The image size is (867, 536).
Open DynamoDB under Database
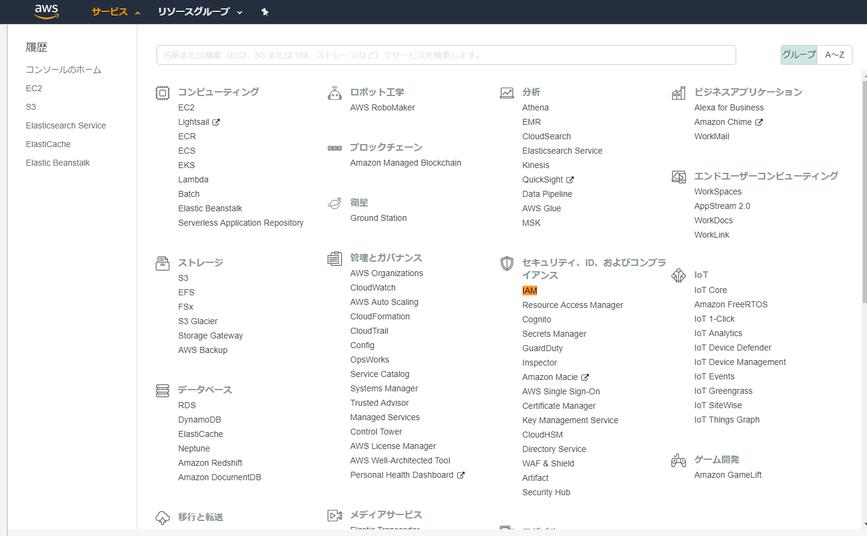200,420
